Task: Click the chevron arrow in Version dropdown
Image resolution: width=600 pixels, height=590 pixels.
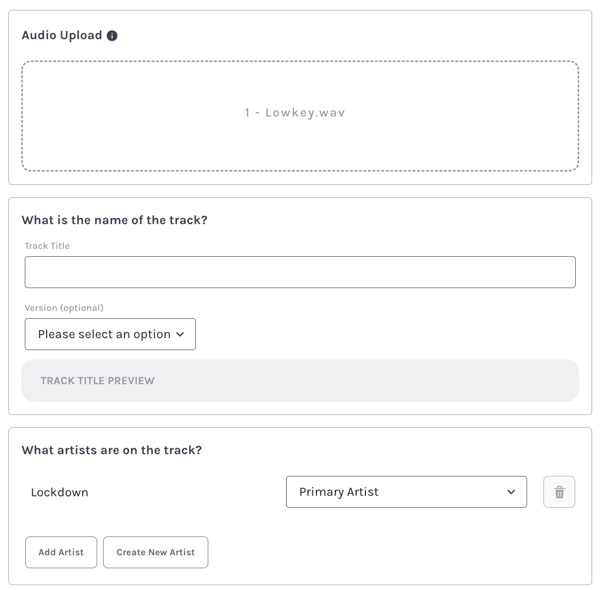Action: pos(180,334)
